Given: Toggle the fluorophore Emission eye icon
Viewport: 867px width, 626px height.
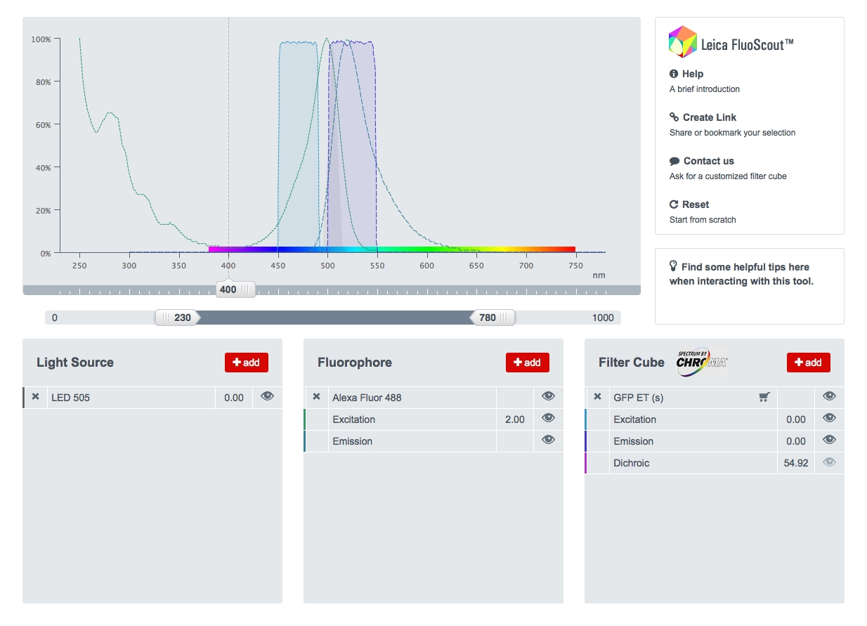Looking at the screenshot, I should [x=548, y=441].
